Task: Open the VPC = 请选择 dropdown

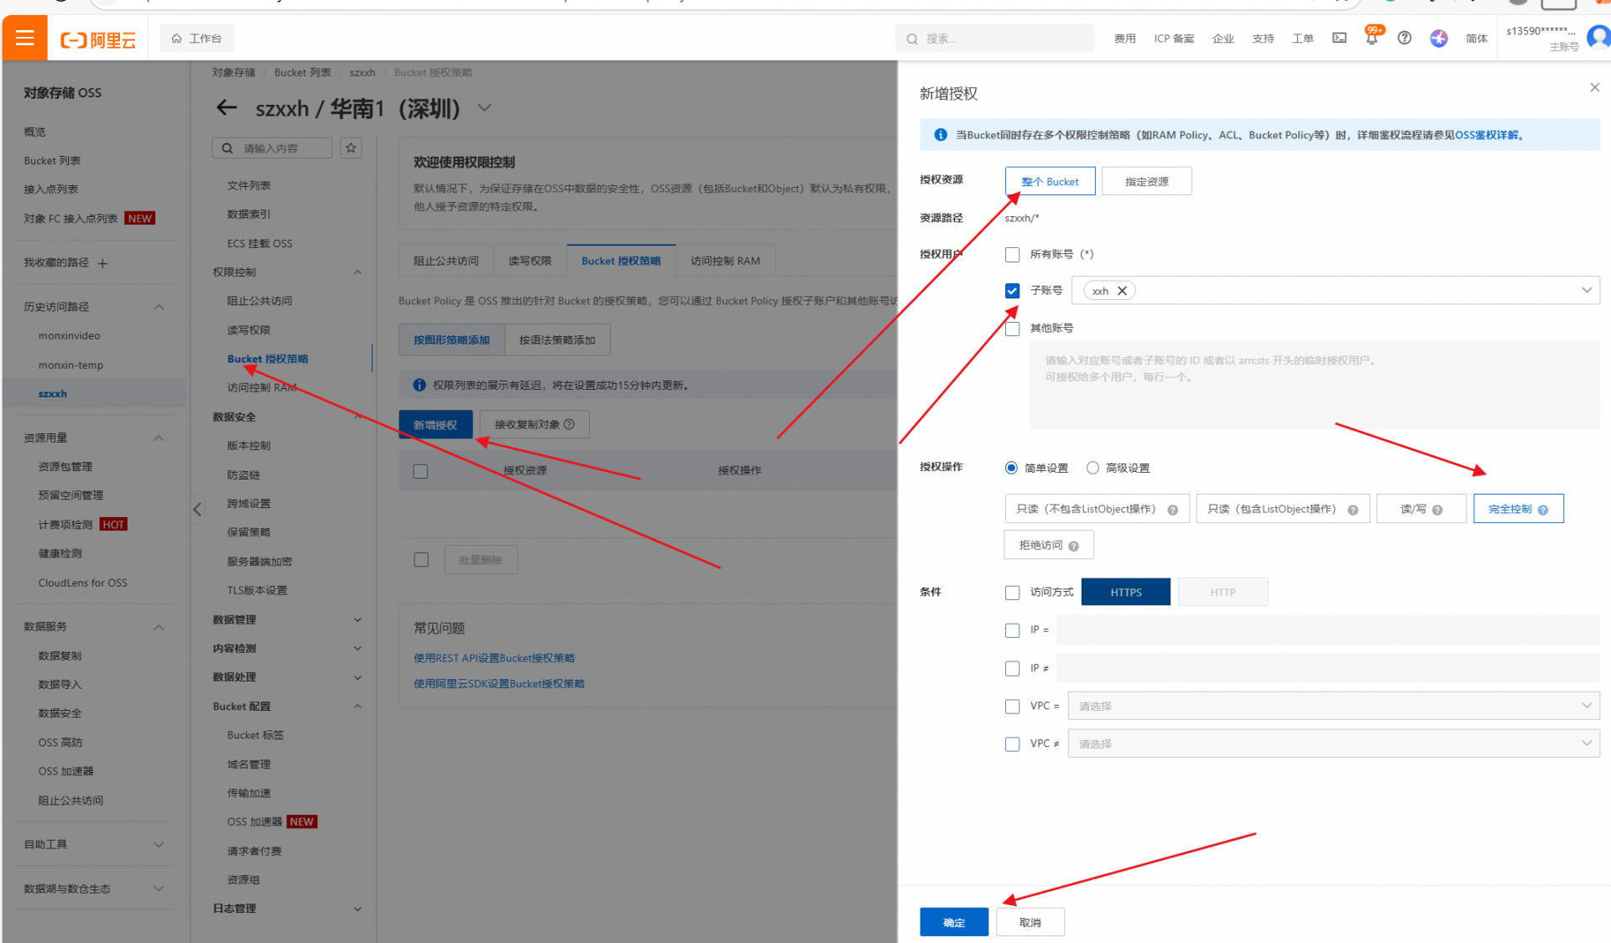Action: coord(1333,706)
